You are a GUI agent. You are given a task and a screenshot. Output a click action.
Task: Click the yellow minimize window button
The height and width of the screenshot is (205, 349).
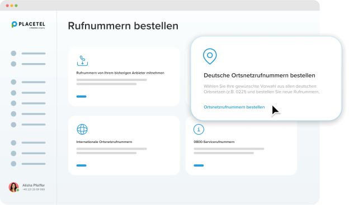click(12, 6)
